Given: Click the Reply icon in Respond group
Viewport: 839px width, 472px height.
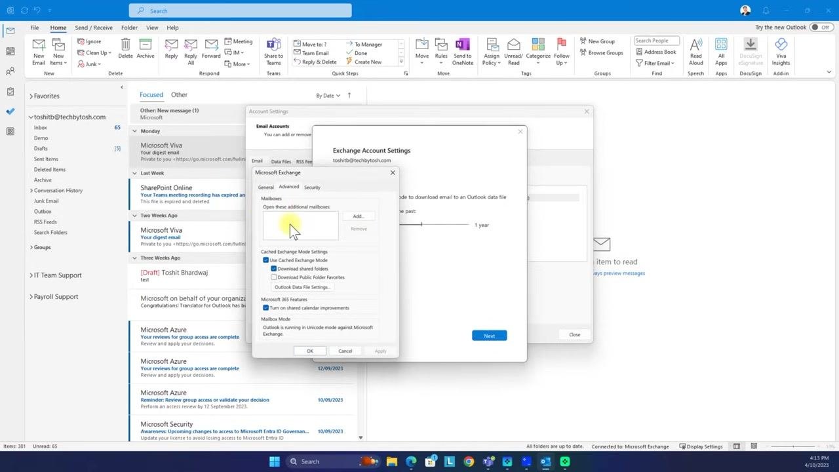Looking at the screenshot, I should point(171,49).
